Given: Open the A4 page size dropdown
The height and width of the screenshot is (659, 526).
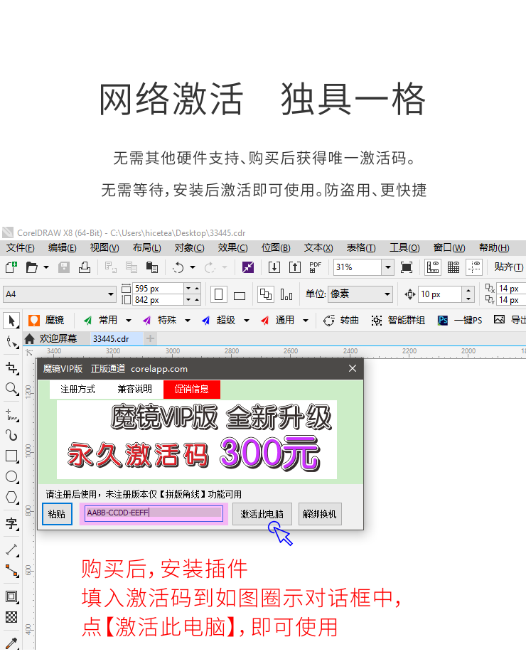Looking at the screenshot, I should [111, 294].
